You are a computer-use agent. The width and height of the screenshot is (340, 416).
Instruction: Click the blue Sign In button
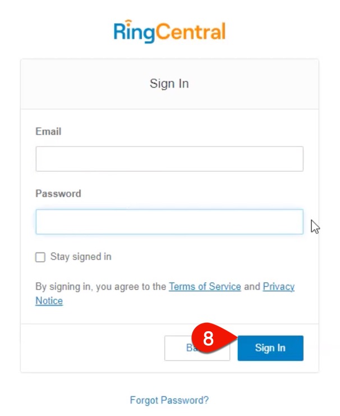[270, 348]
